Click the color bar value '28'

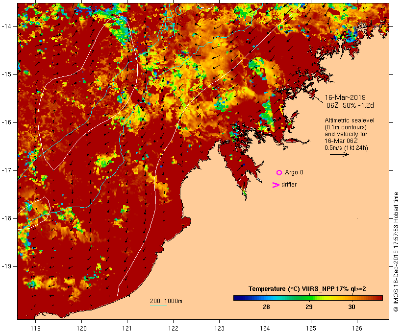(266, 307)
